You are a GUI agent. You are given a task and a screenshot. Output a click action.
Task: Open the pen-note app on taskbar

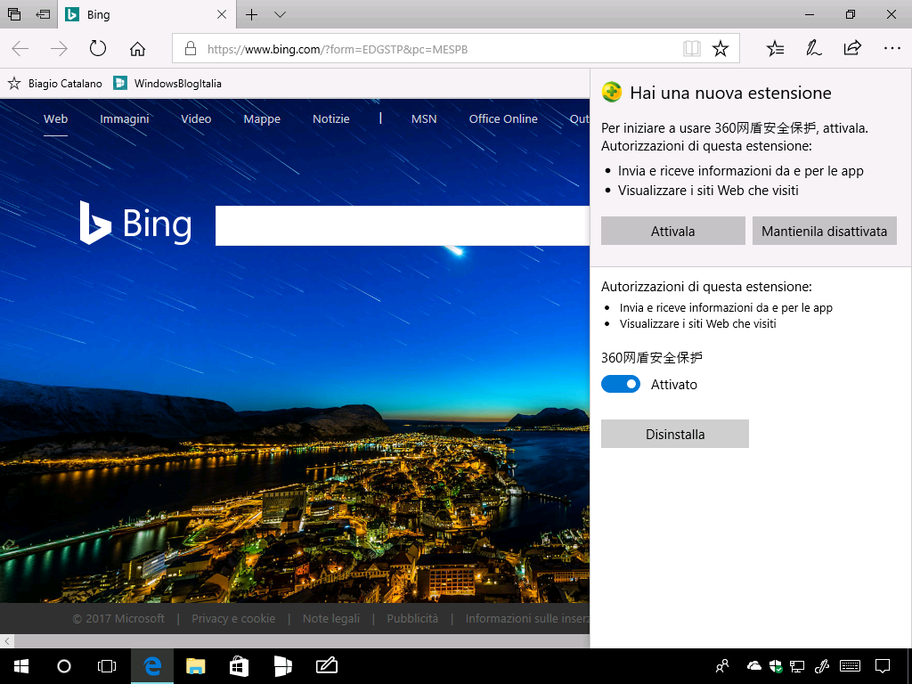click(x=326, y=666)
